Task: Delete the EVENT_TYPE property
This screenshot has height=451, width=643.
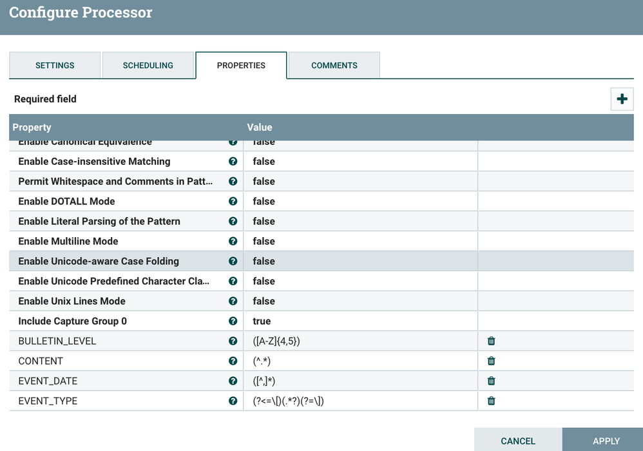Action: 492,401
